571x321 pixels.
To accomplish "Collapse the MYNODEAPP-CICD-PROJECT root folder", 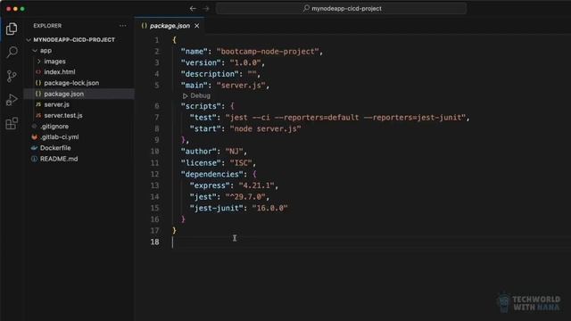I will point(74,39).
